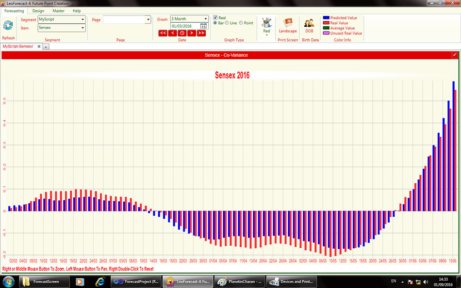The height and width of the screenshot is (288, 461).
Task: Select the Point graph type radio
Action: [241, 23]
